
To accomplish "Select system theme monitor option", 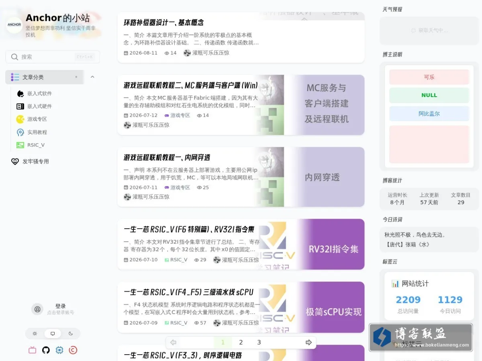I will pos(53,333).
